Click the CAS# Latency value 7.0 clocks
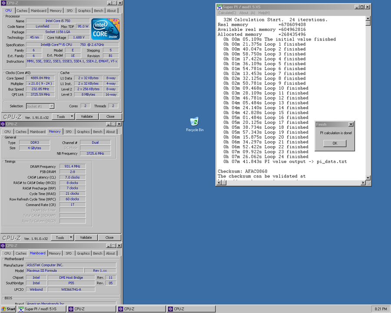The height and width of the screenshot is (313, 391). (x=73, y=177)
